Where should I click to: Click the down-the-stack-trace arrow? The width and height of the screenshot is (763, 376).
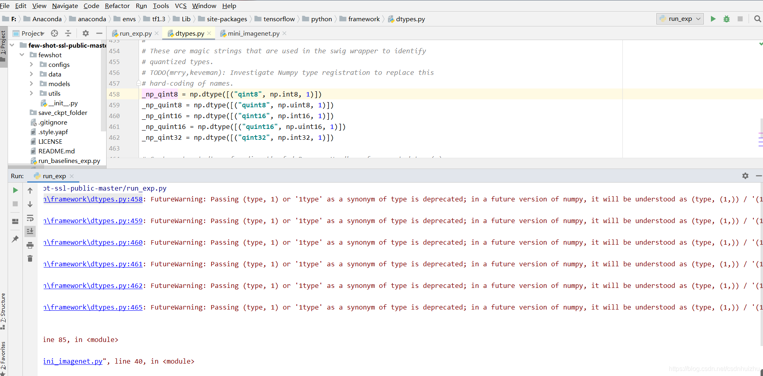[x=30, y=204]
